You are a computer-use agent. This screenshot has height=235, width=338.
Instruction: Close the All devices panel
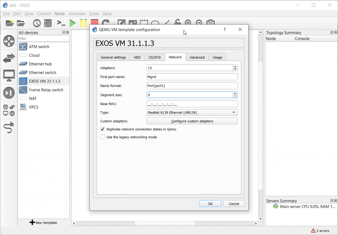point(68,32)
